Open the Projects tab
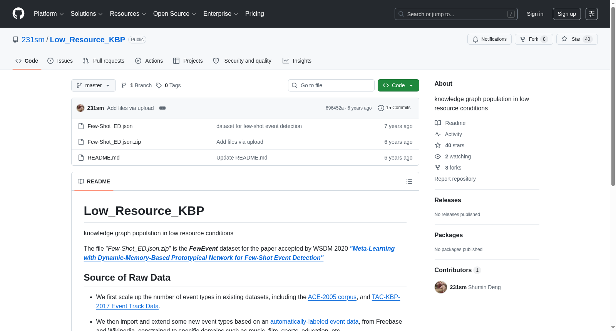This screenshot has width=616, height=331. point(188,61)
